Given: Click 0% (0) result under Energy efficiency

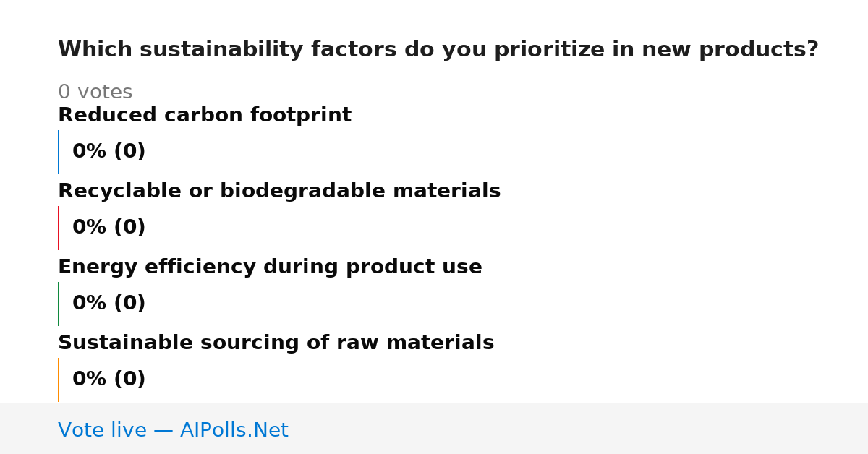Looking at the screenshot, I should pyautogui.click(x=109, y=304).
